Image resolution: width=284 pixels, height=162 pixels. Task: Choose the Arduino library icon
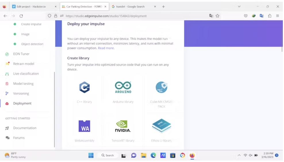123,87
